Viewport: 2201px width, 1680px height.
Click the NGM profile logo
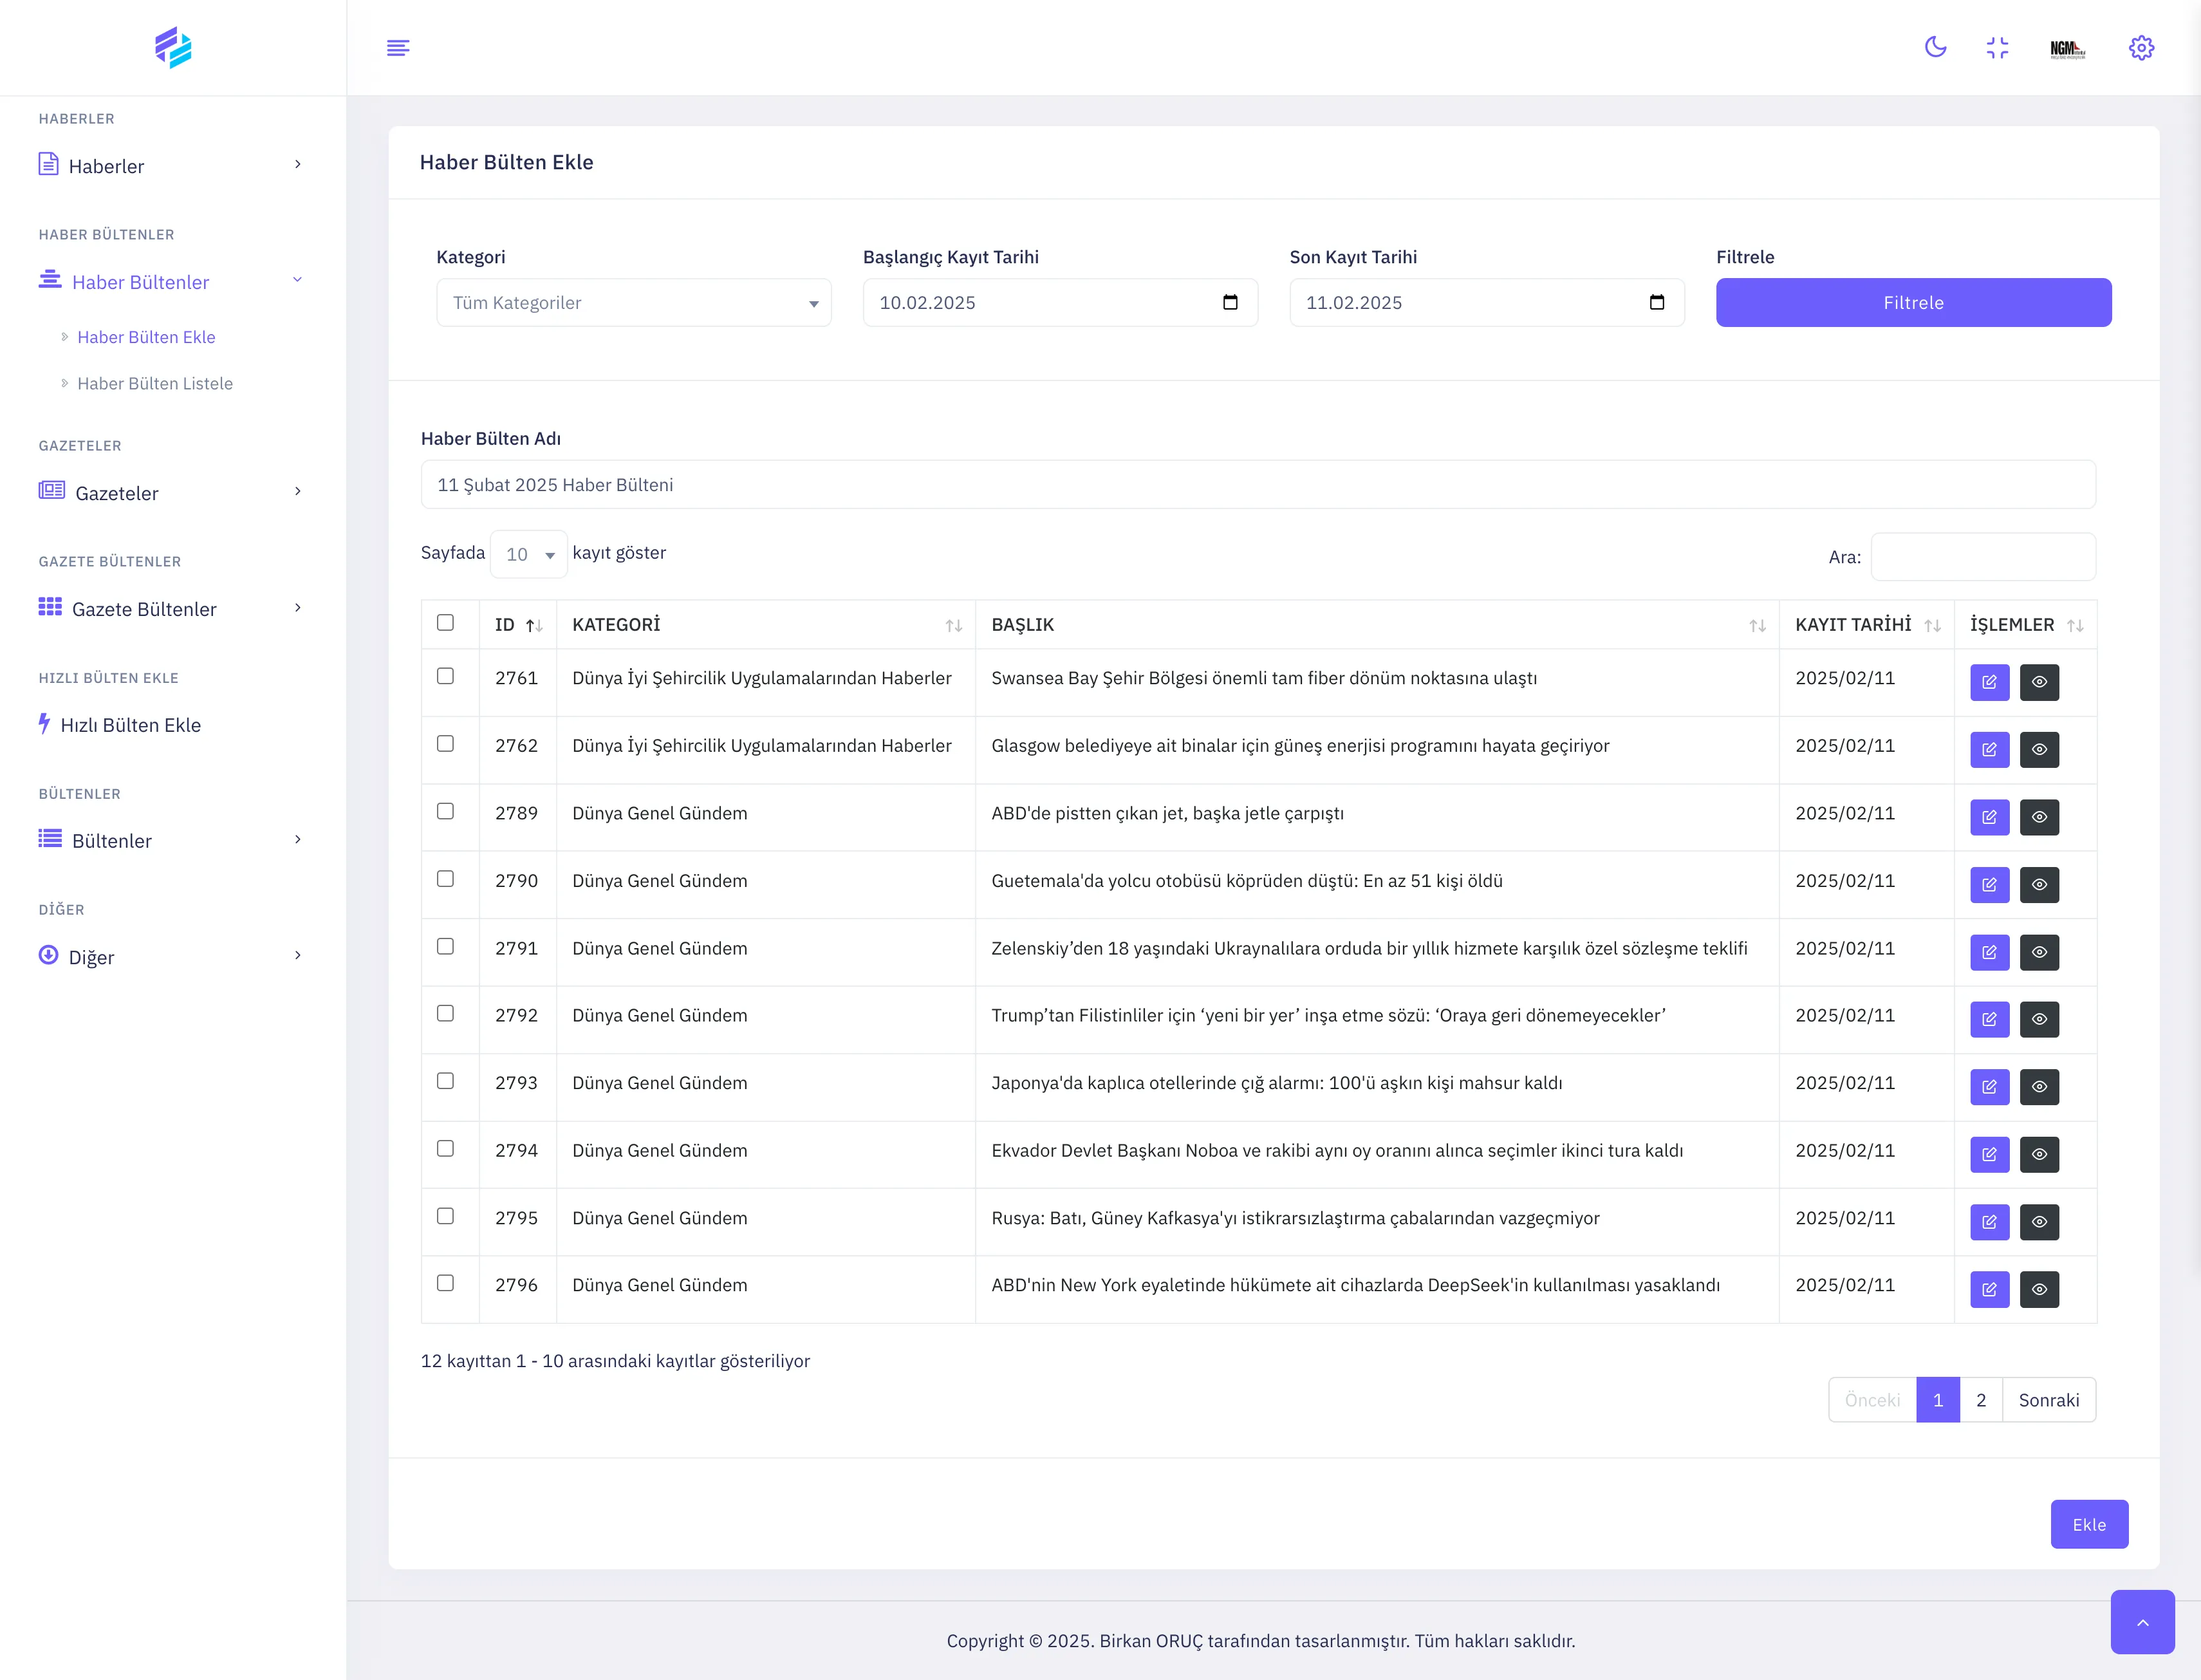click(2067, 48)
